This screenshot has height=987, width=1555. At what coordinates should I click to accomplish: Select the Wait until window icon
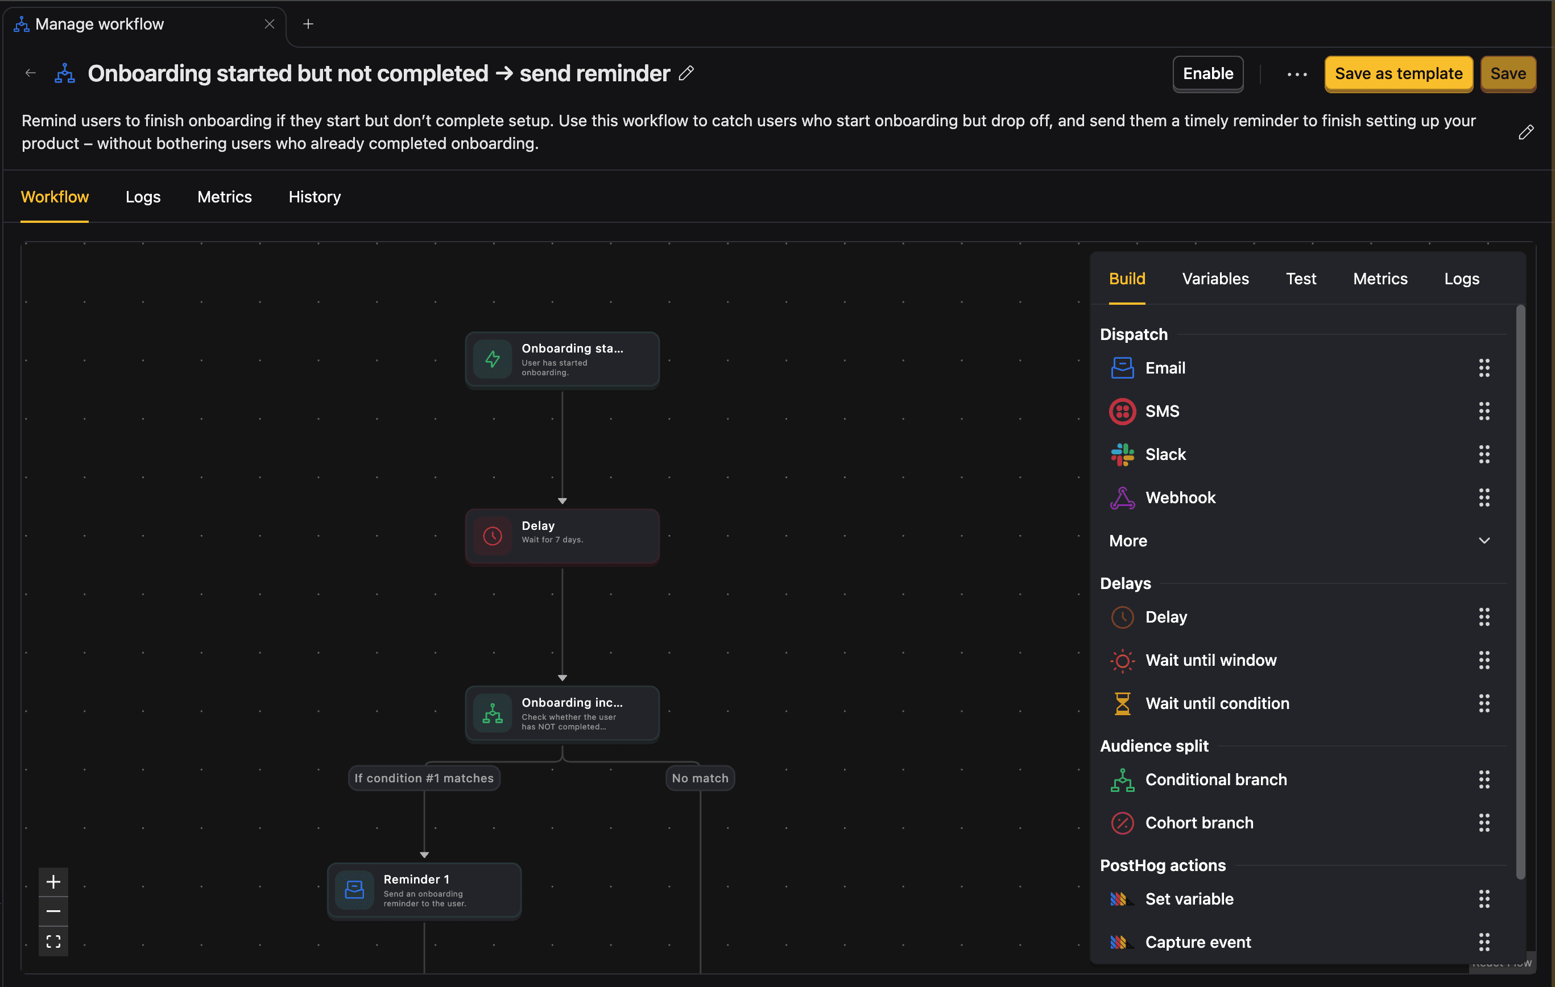coord(1122,660)
